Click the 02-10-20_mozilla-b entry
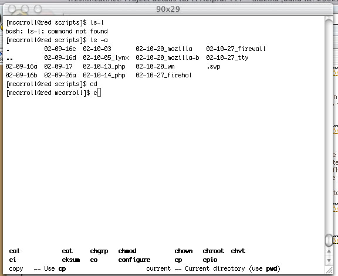338x276 pixels. coord(167,57)
